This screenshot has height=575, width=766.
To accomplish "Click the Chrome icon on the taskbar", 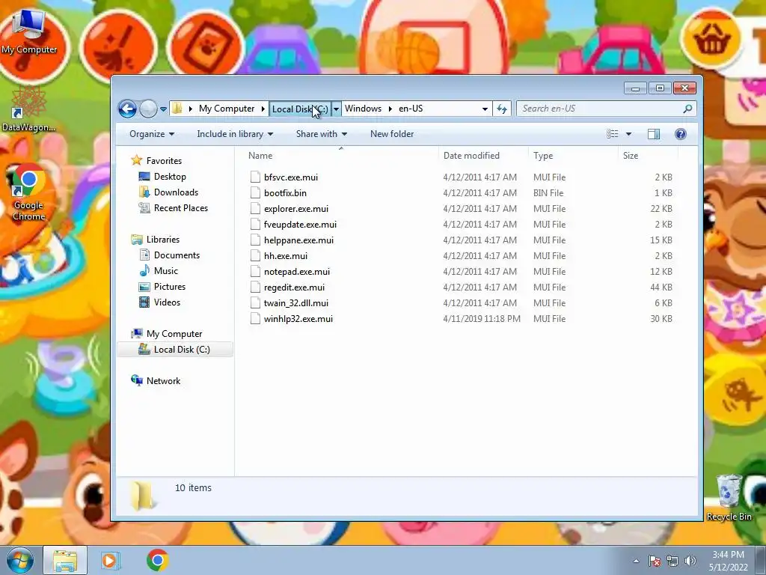I will [x=157, y=560].
